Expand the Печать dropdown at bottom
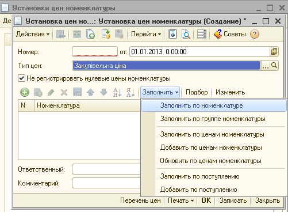This screenshot has height=212, width=288. [x=181, y=200]
